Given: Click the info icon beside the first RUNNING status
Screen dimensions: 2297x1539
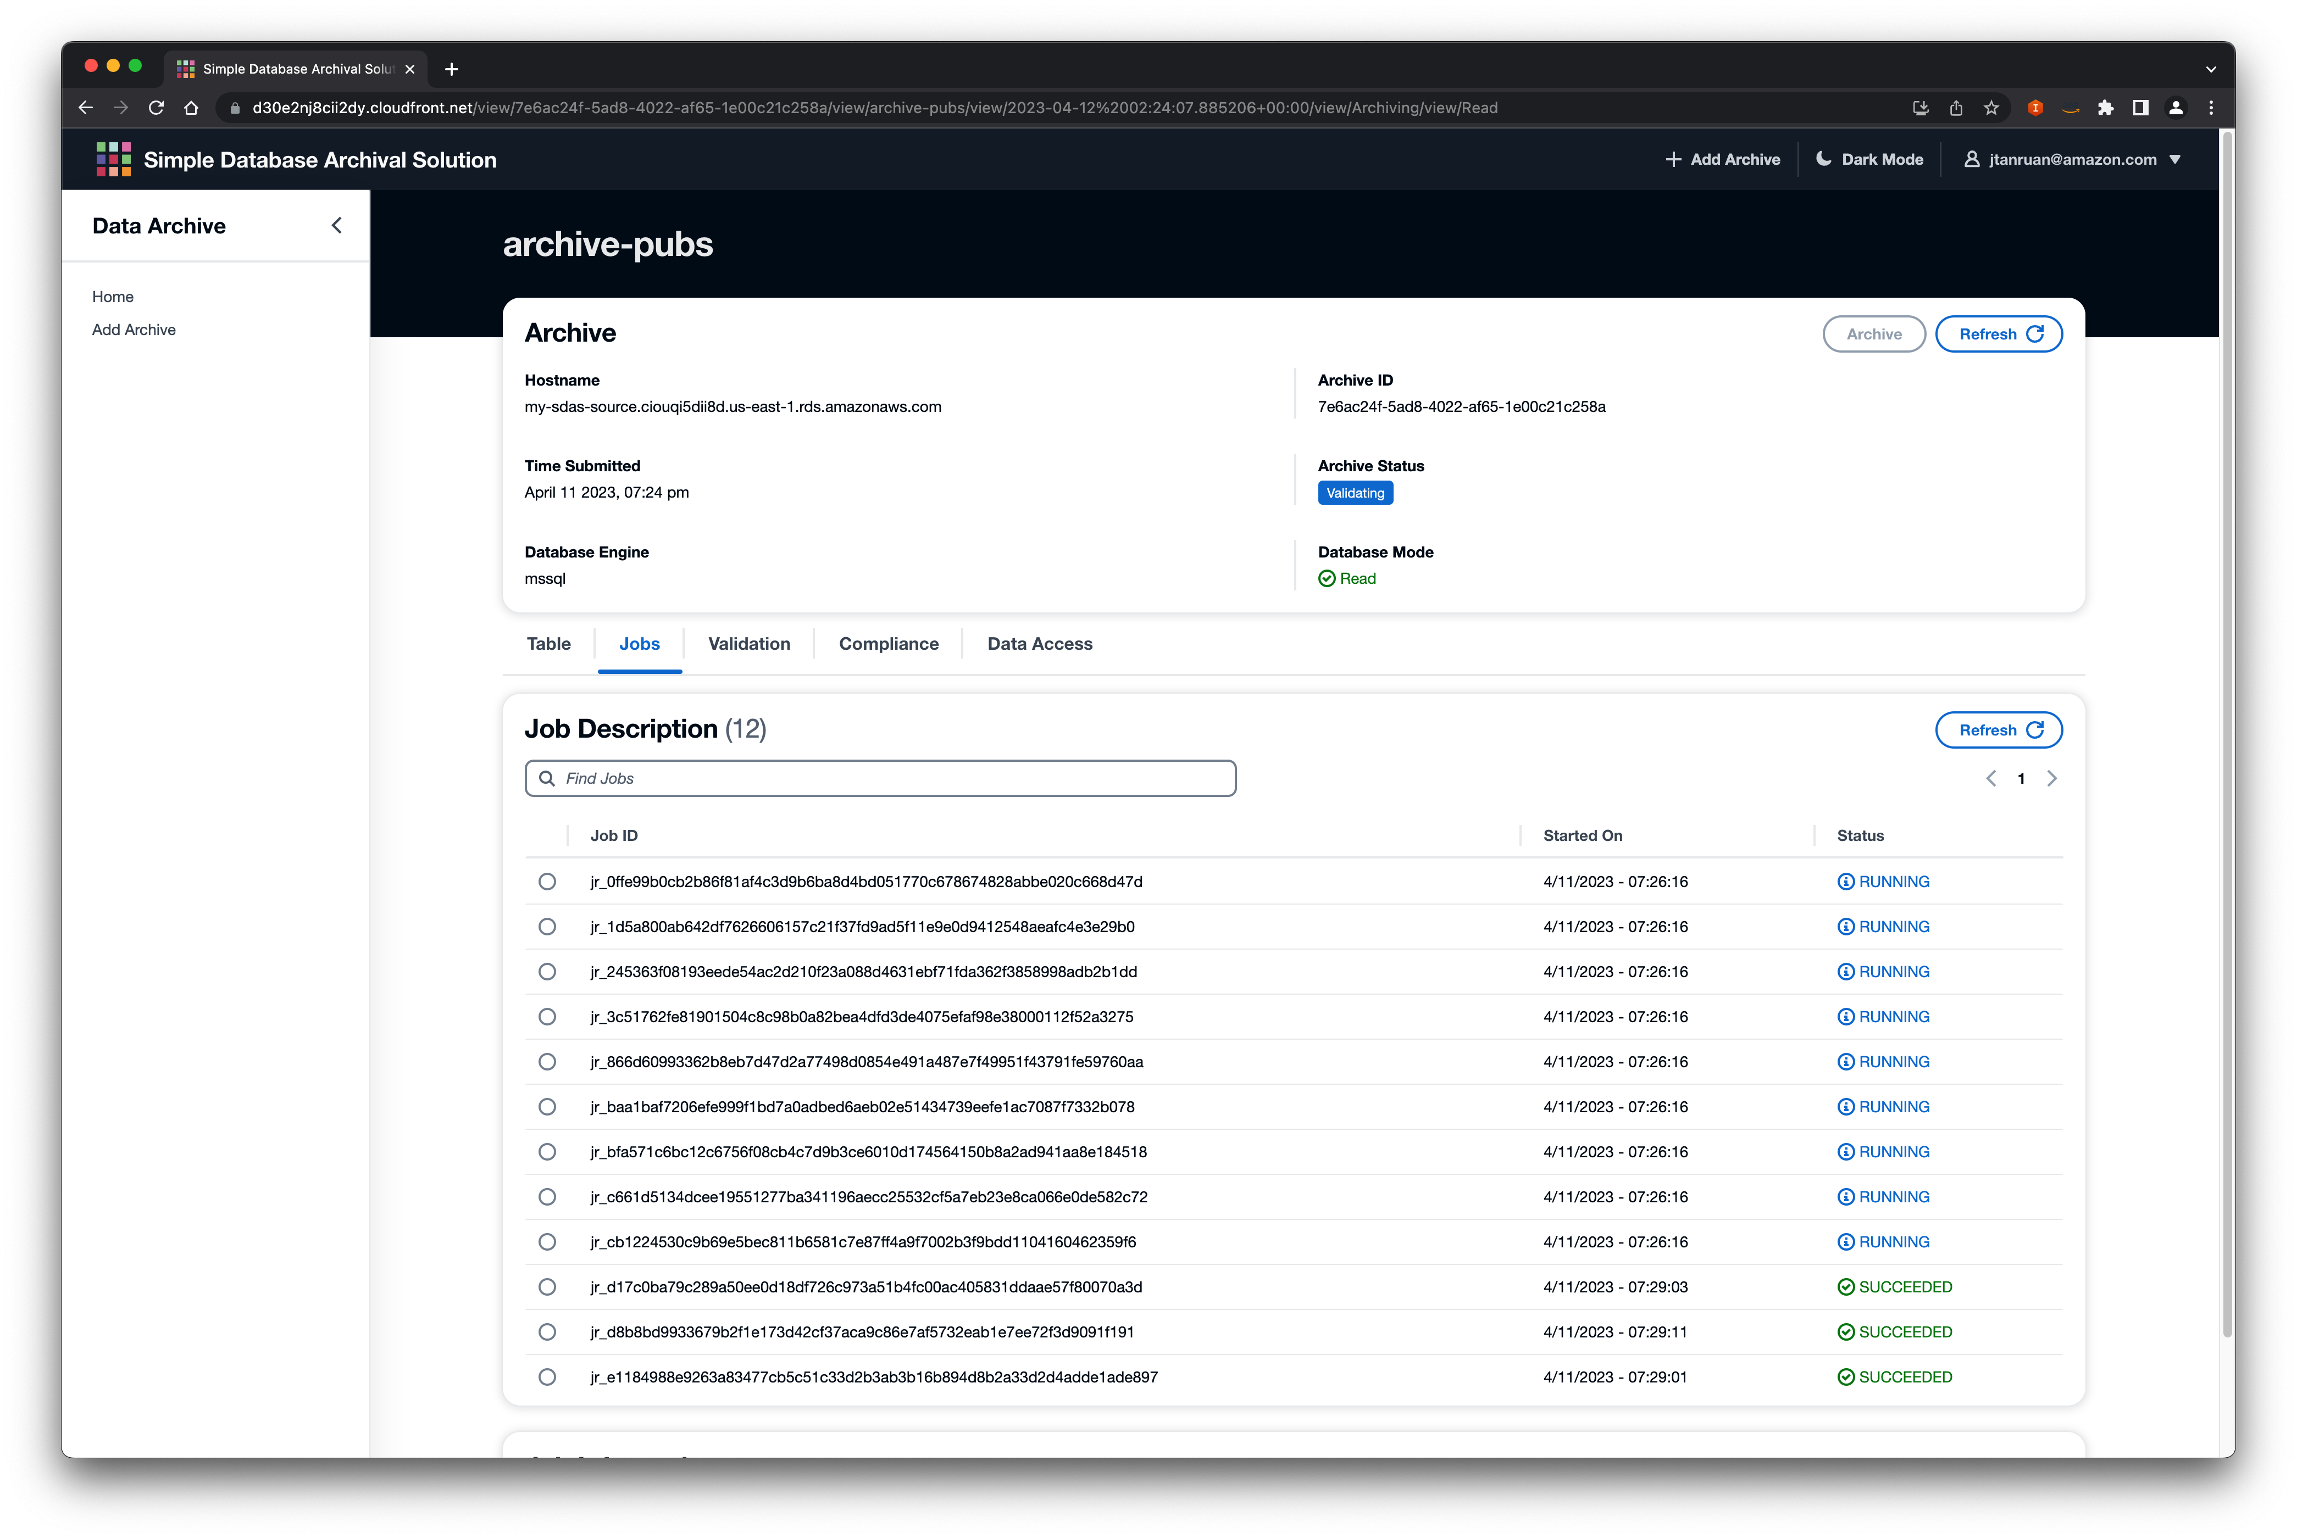Looking at the screenshot, I should 1846,880.
